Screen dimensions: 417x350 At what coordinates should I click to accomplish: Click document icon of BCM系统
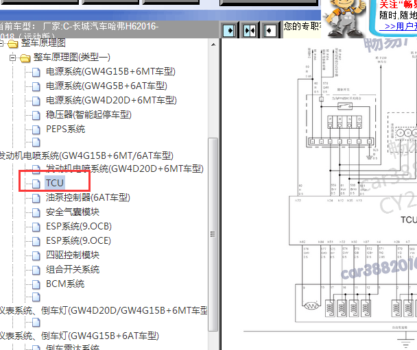pos(36,284)
